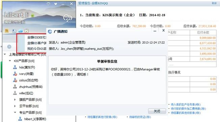Click the 刷新 refresh link in management report
The height and width of the screenshot is (122, 220).
point(214,3)
